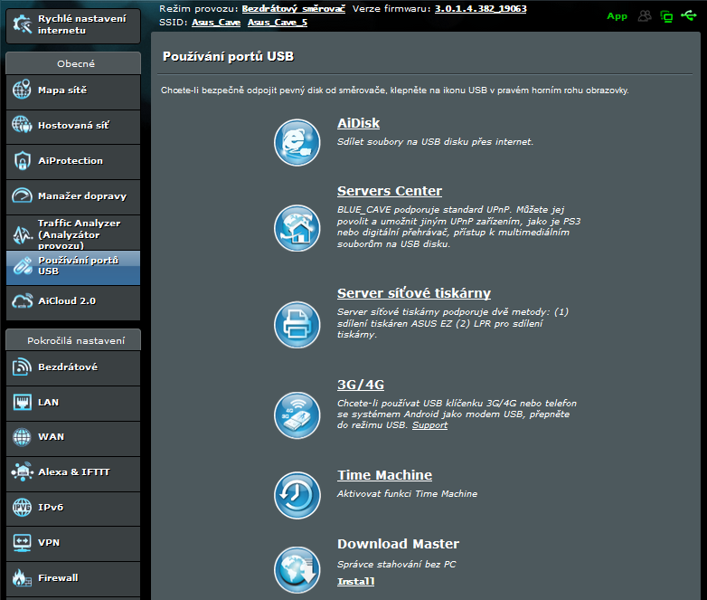Image resolution: width=707 pixels, height=600 pixels.
Task: Select AiCloud 2.0 from sidebar
Action: click(72, 300)
